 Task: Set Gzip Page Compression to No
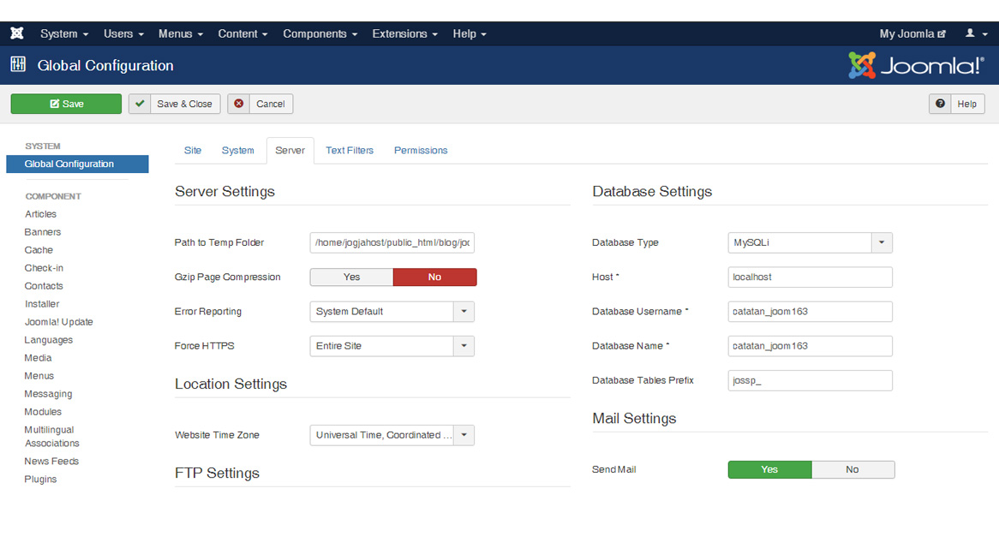(434, 277)
